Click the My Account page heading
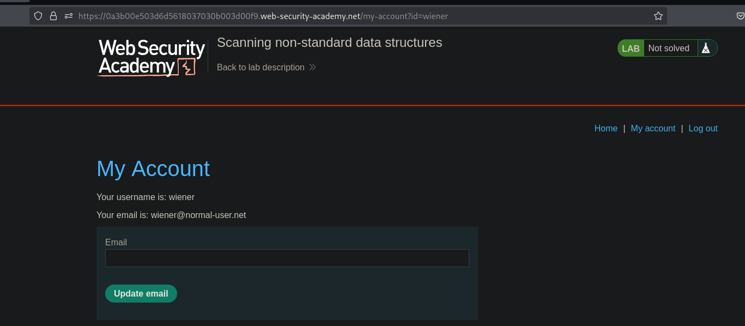This screenshot has width=745, height=326. (153, 169)
